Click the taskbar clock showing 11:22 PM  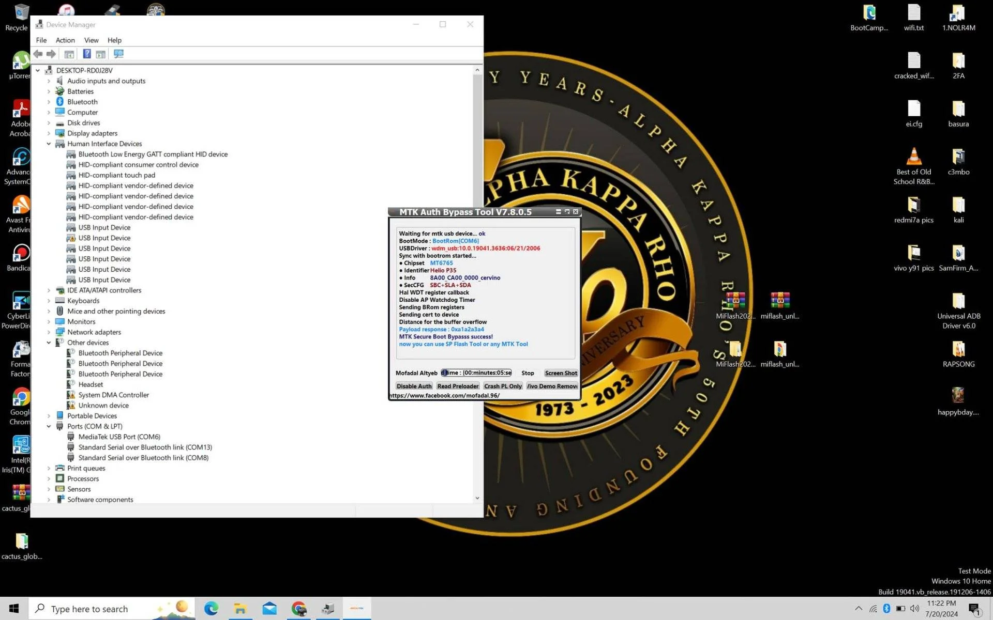tap(941, 609)
